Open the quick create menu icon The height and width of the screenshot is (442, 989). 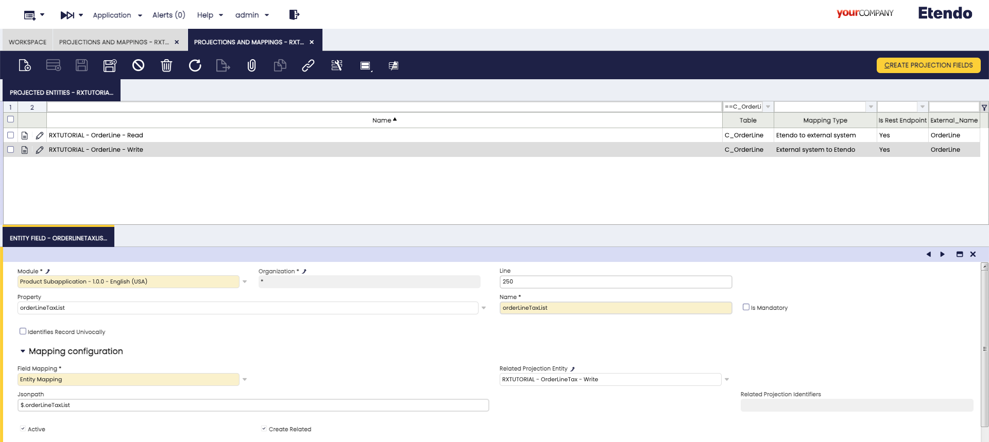(34, 15)
